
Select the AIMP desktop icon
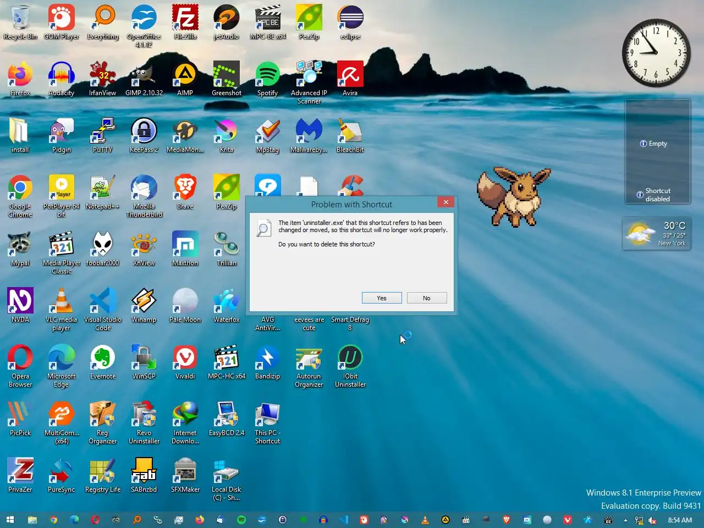click(x=185, y=79)
